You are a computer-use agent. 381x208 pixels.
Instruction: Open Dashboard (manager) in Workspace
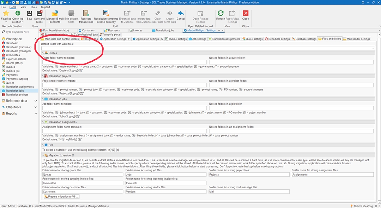click(18, 51)
